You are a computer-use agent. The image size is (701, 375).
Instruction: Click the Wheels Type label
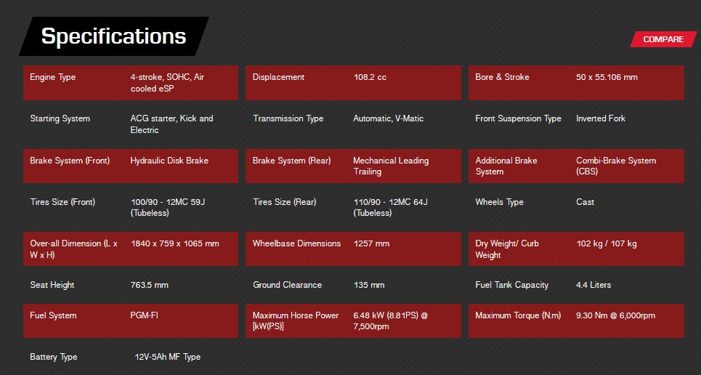click(499, 202)
